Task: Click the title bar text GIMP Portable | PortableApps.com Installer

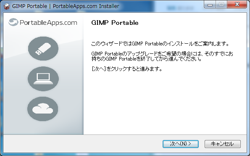Action: [x=66, y=6]
